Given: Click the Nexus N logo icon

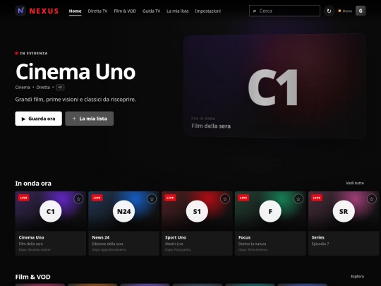Looking at the screenshot, I should click(20, 11).
